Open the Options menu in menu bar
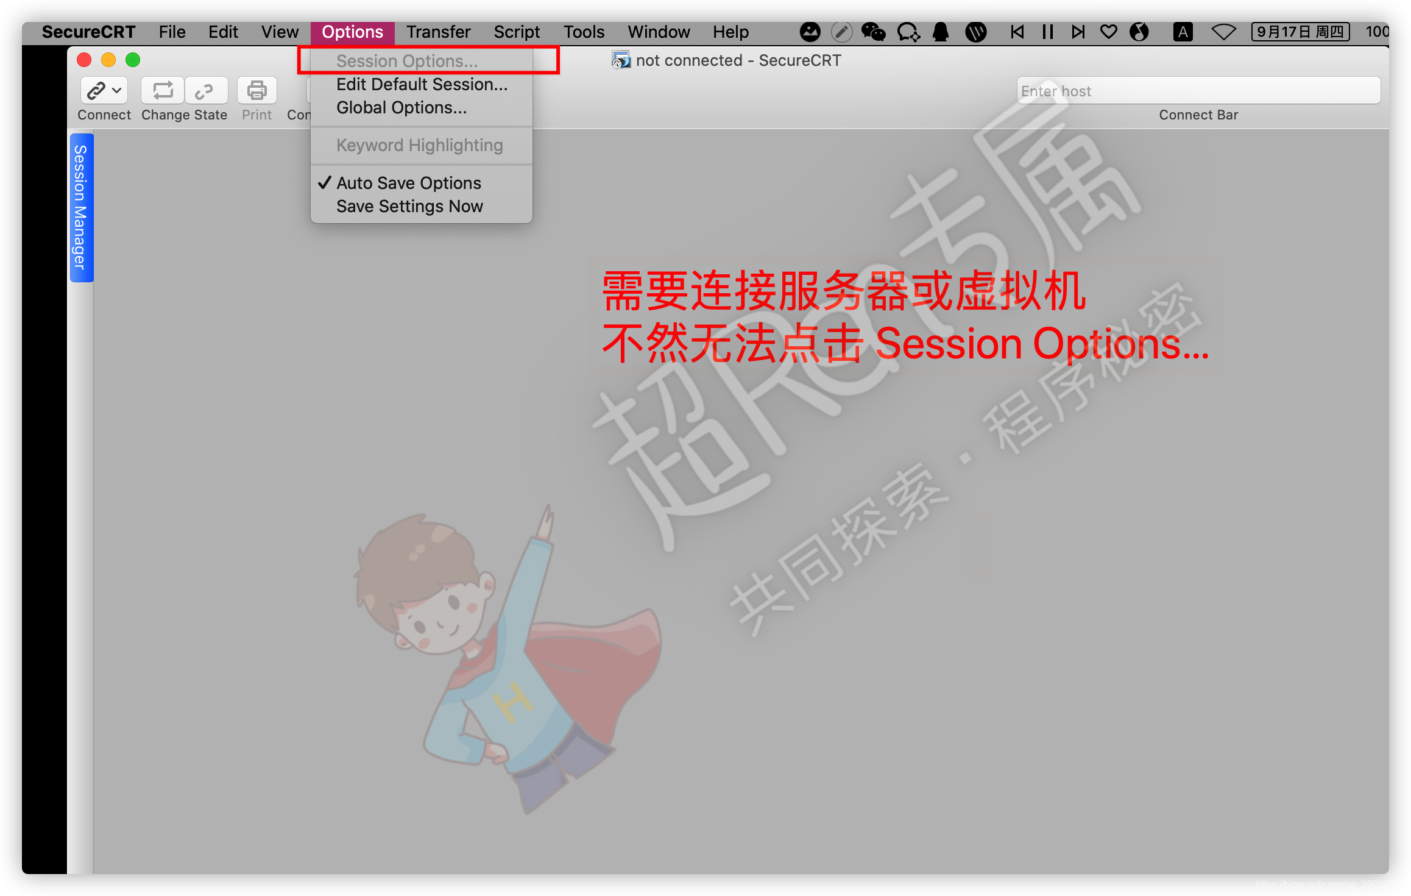Viewport: 1411px width, 896px height. click(352, 32)
